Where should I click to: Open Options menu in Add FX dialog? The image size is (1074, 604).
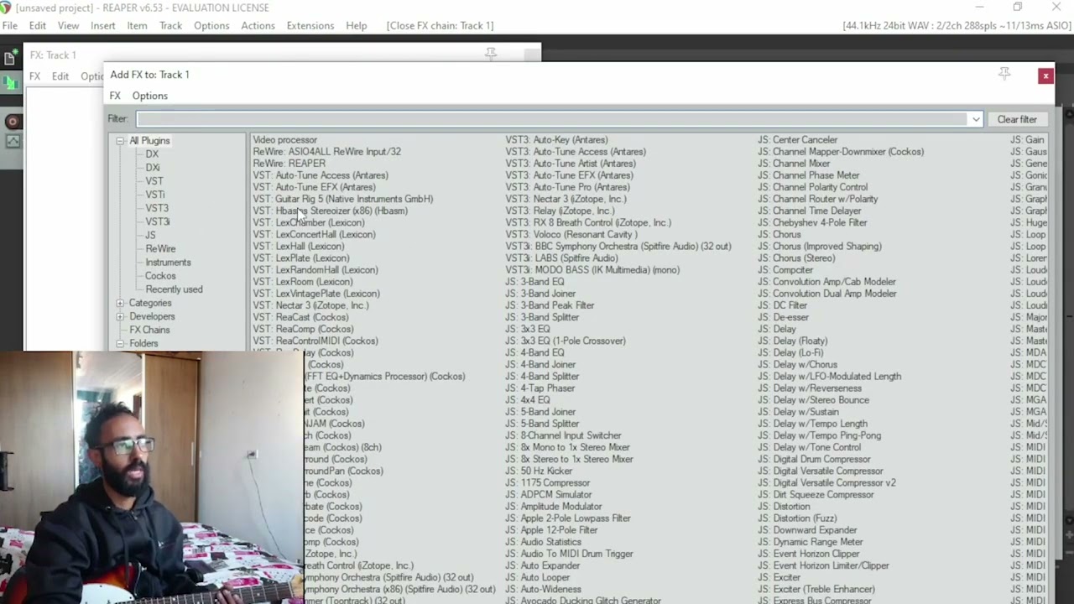pos(150,96)
